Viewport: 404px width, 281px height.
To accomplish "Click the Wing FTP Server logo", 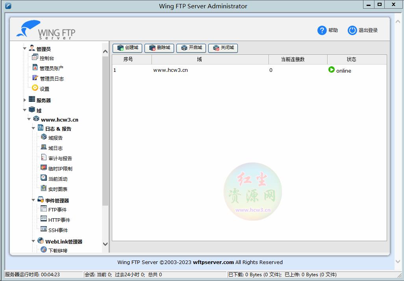I will click(46, 30).
